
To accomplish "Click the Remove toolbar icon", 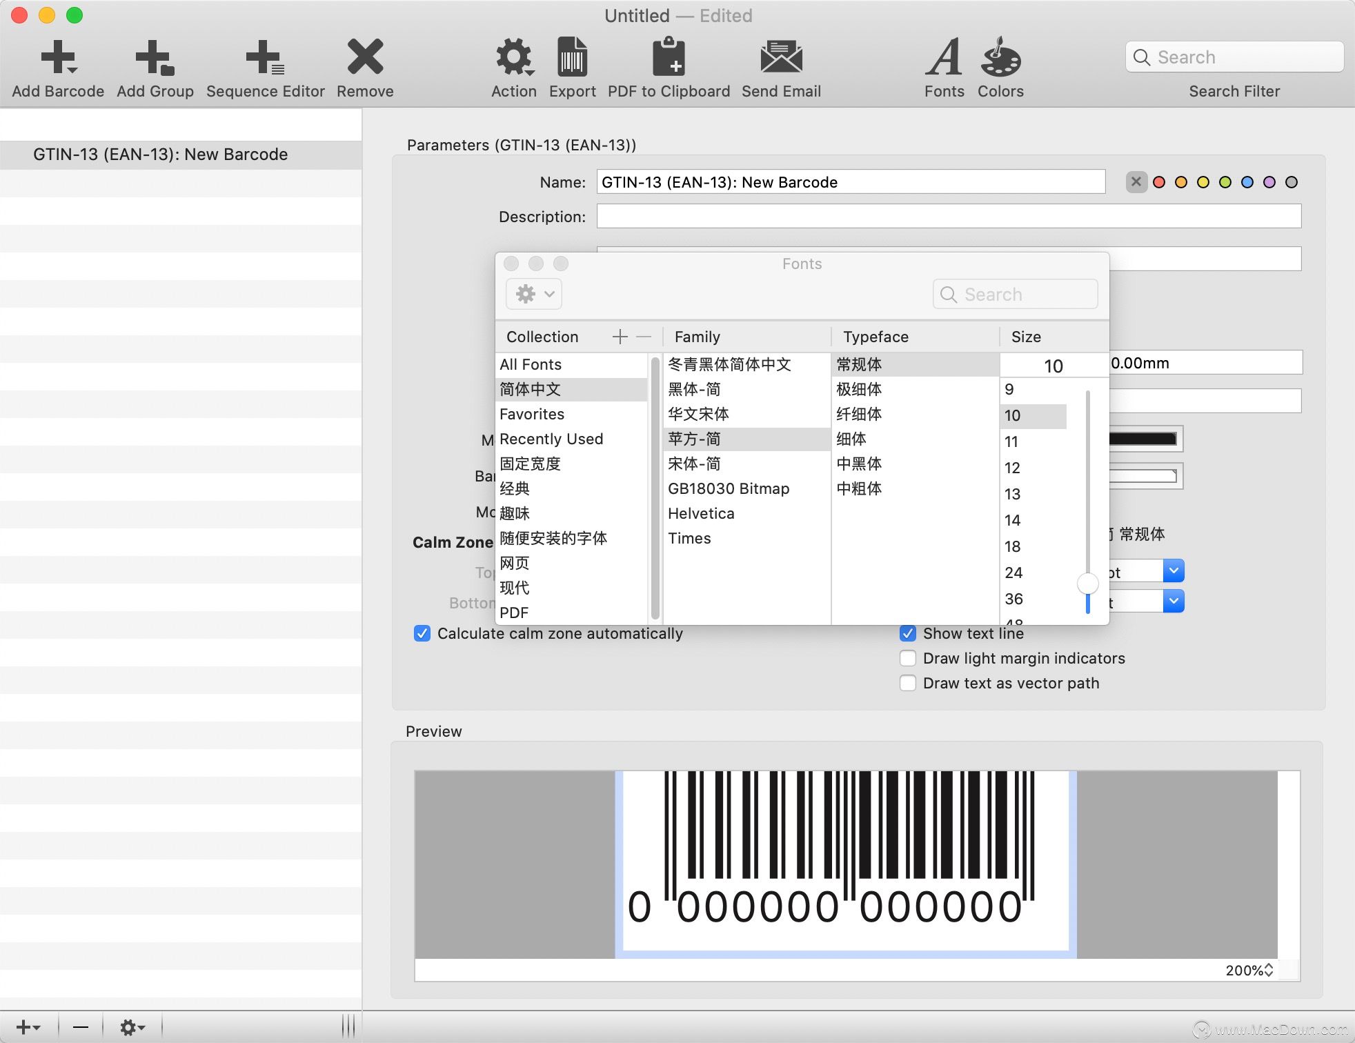I will (365, 57).
